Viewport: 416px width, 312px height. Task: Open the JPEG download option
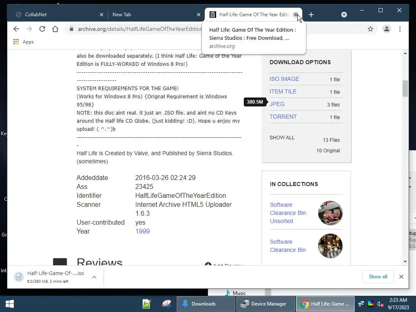coord(277,104)
